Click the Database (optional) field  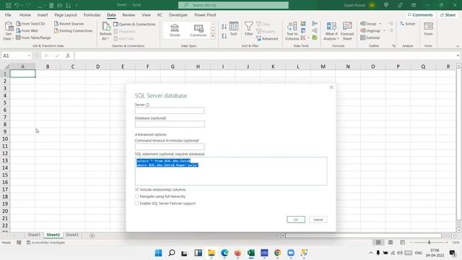(x=170, y=124)
